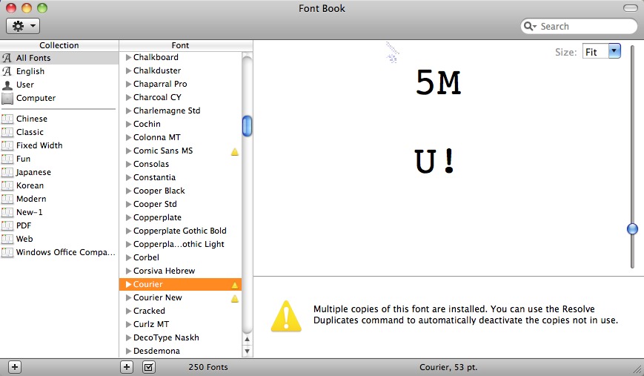The image size is (644, 376).
Task: Click the Classic collection icon
Action: (x=7, y=132)
